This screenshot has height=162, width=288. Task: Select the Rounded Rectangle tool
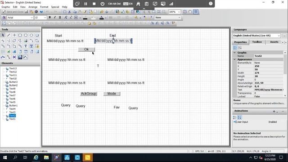pos(26,35)
